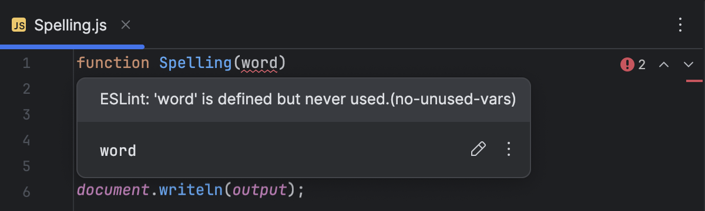Click the pencil edit icon in popup
705x211 pixels.
[x=479, y=149]
